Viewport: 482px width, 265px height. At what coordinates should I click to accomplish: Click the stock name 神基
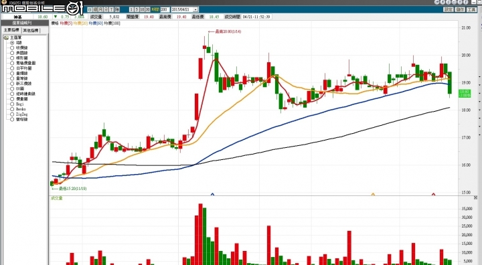[18, 17]
